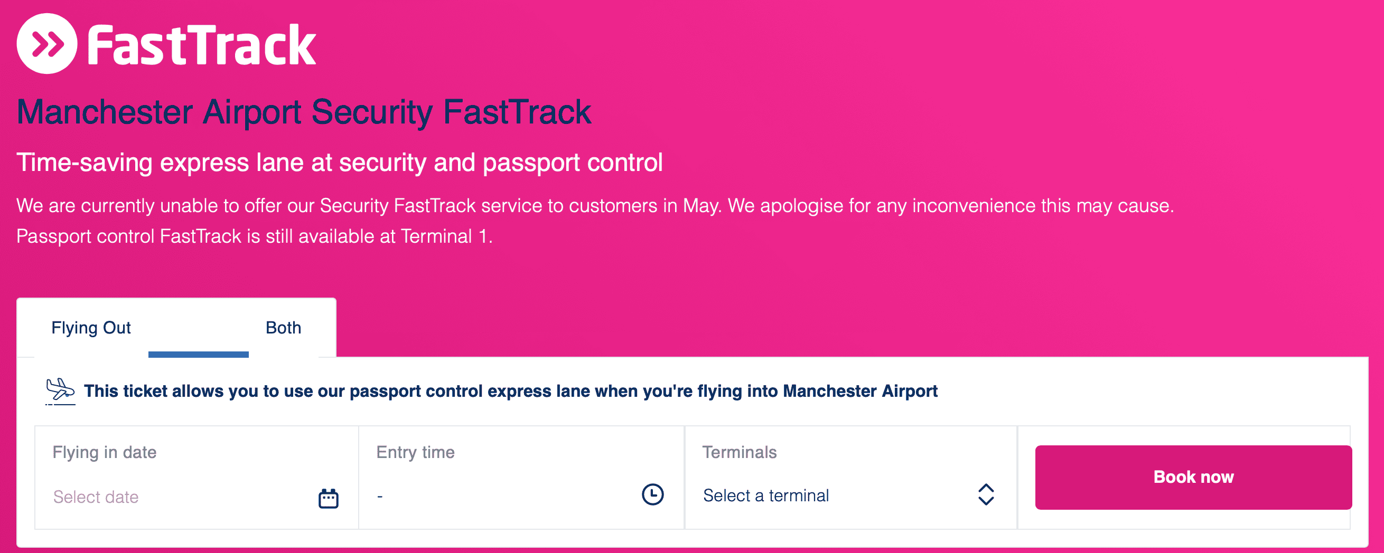
Task: Click the FastTrack wordmark text
Action: pos(201,46)
